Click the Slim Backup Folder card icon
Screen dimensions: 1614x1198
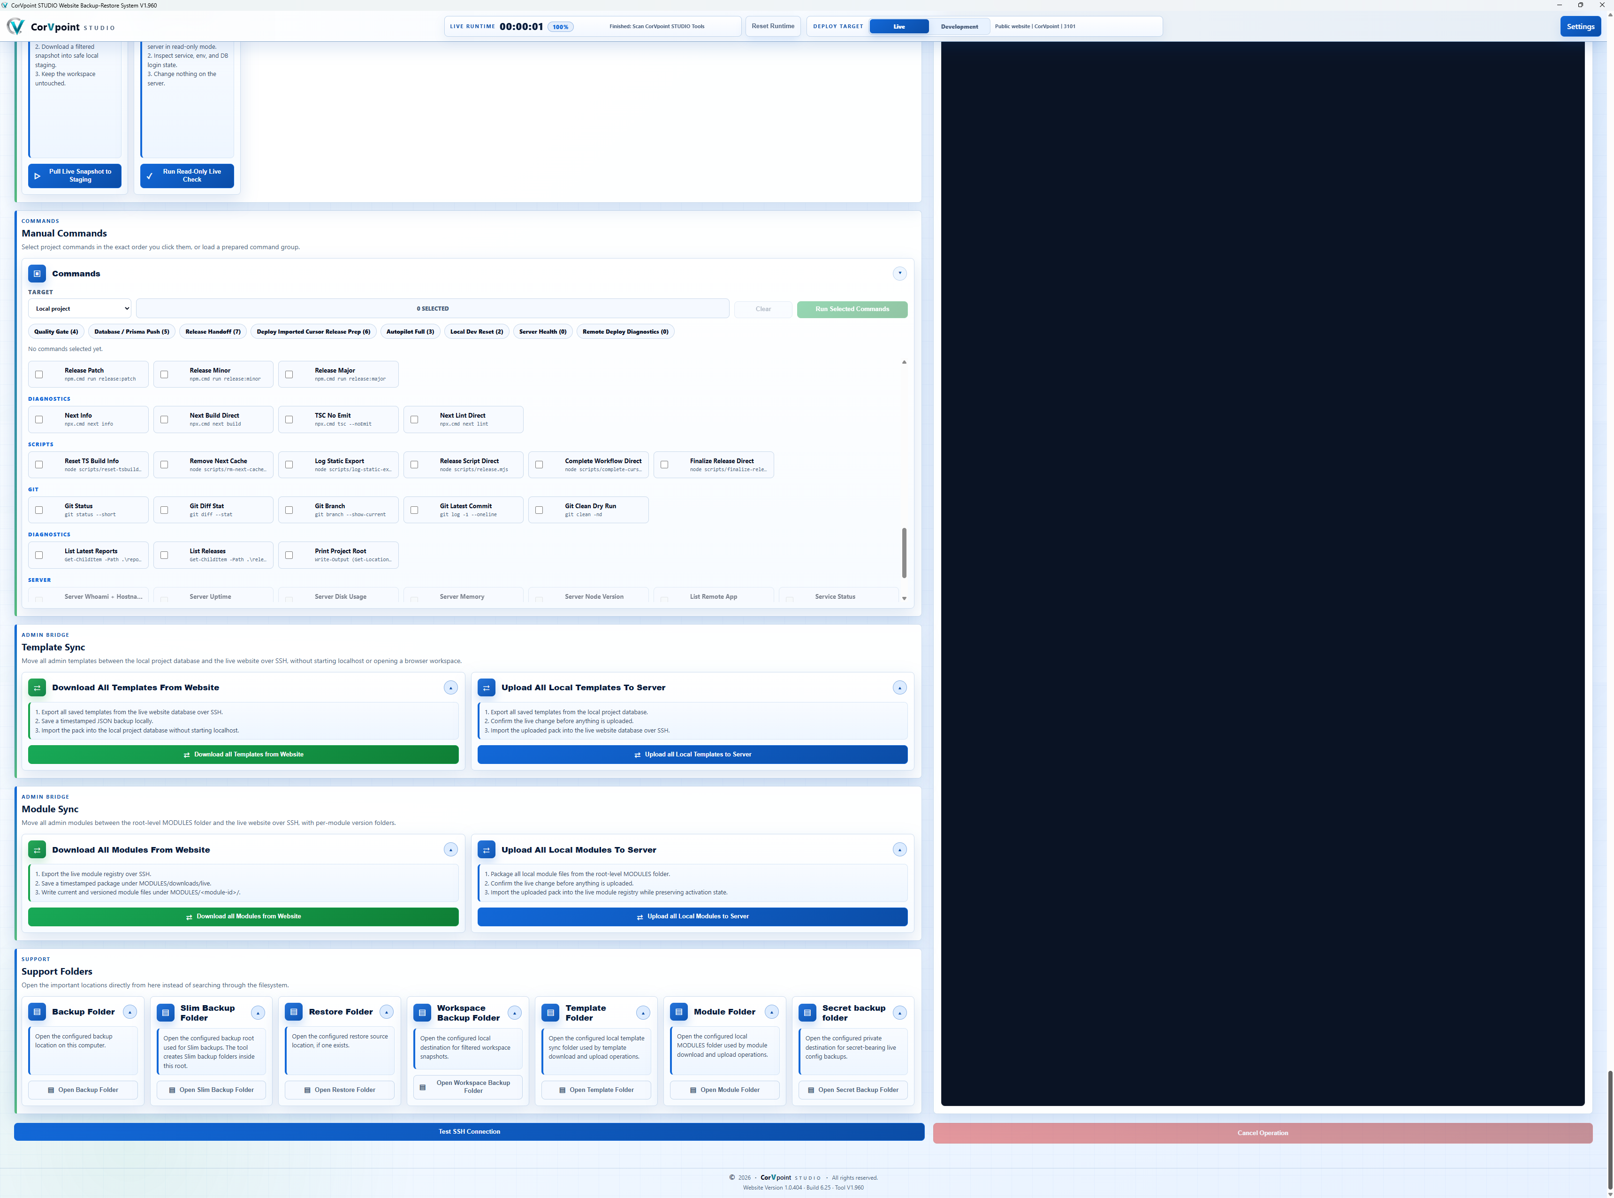tap(165, 1012)
